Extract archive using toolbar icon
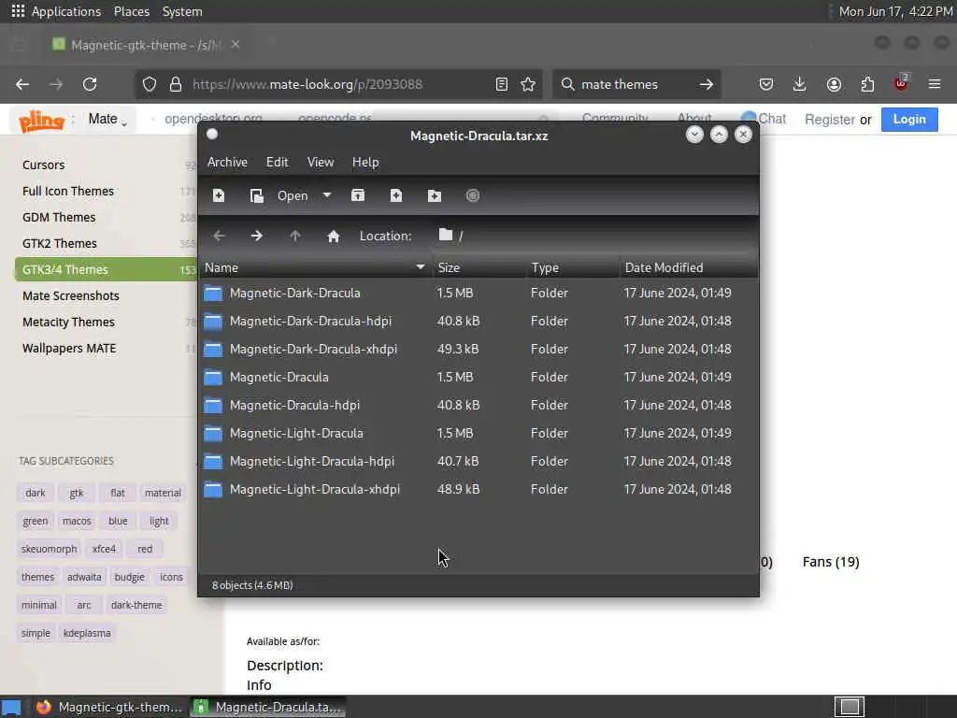This screenshot has height=718, width=957. (x=358, y=195)
